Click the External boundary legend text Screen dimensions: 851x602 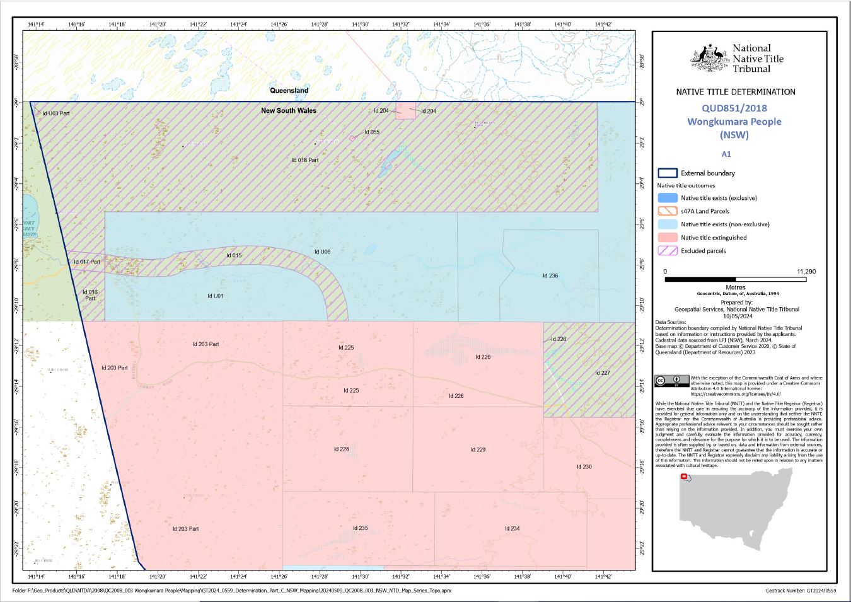tap(708, 173)
